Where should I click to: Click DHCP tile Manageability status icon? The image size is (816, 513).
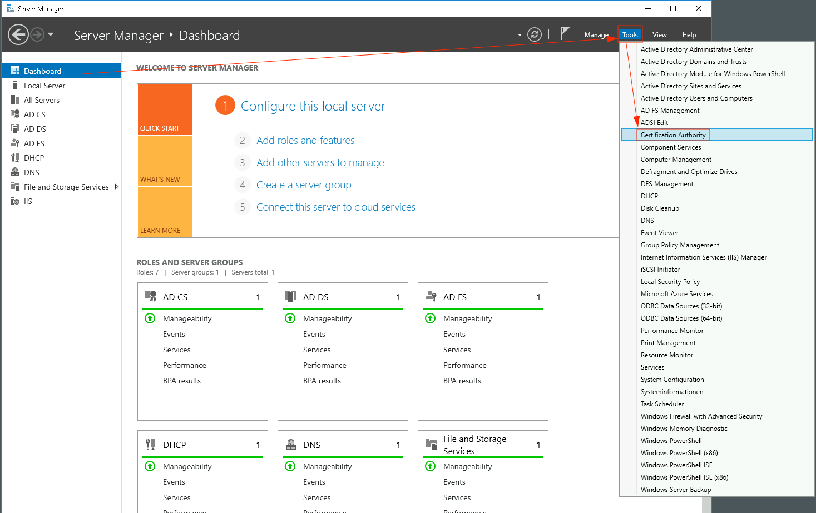(x=150, y=466)
